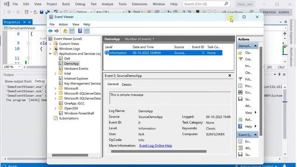Open the Analyze menu in Visual Studio
This screenshot has height=167, width=297.
click(x=107, y=4)
